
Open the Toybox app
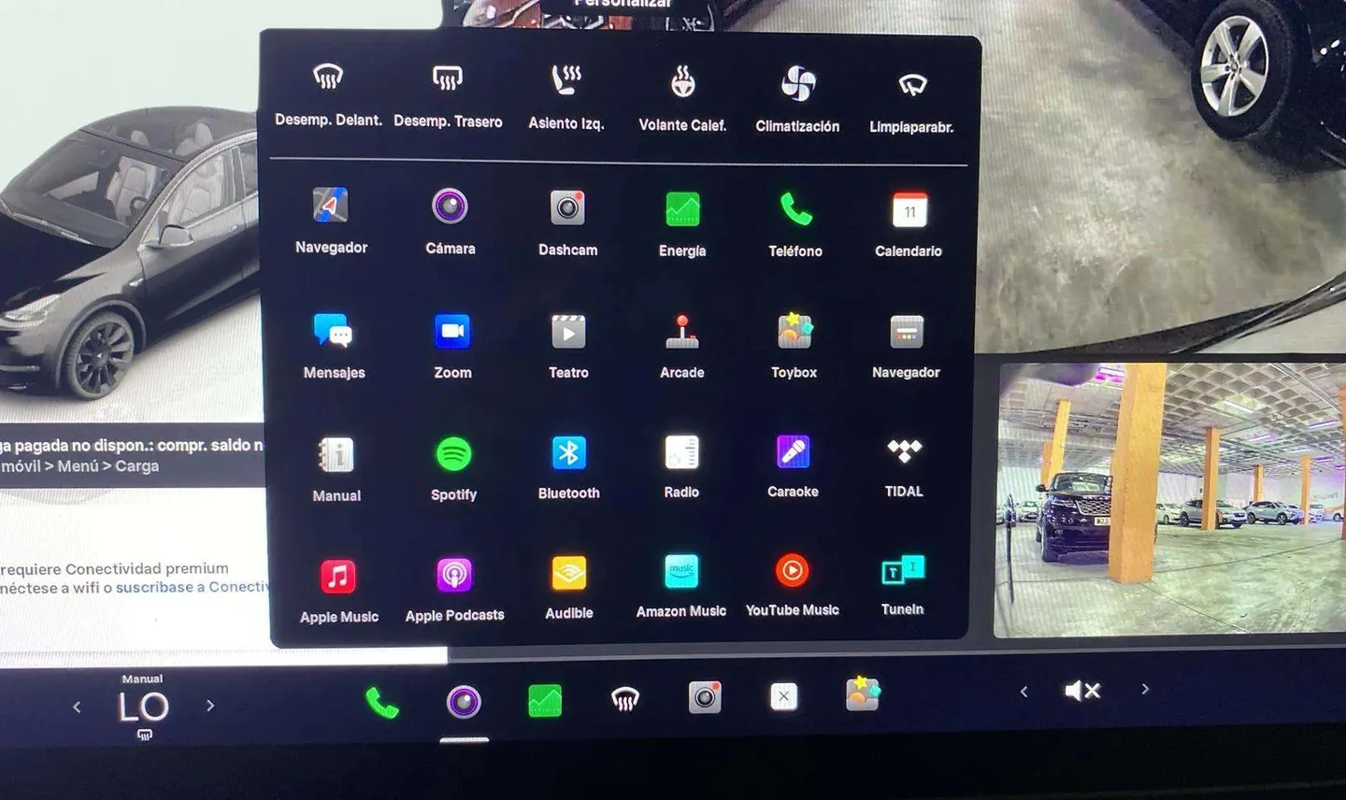click(794, 333)
